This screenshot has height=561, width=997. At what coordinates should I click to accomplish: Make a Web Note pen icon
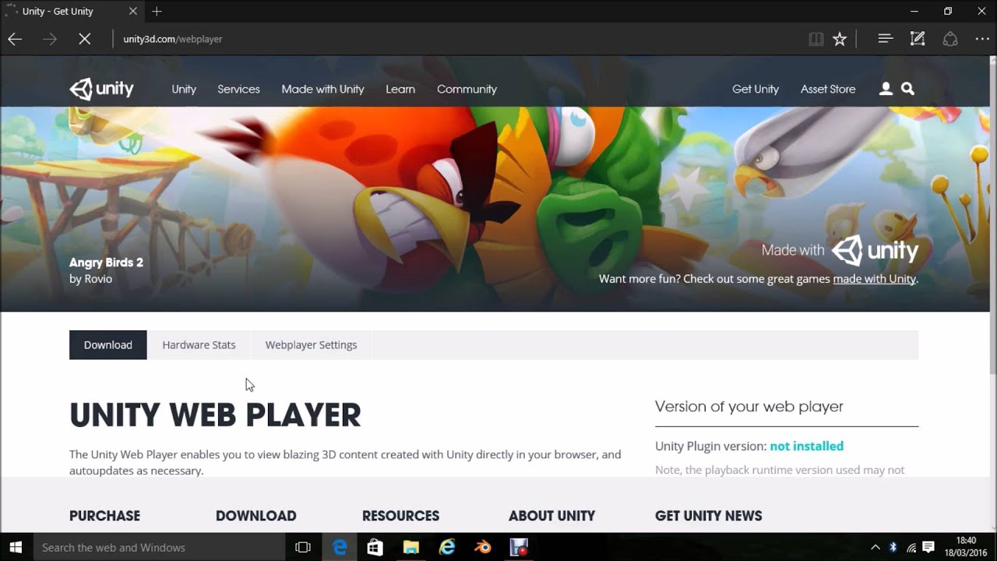tap(918, 38)
